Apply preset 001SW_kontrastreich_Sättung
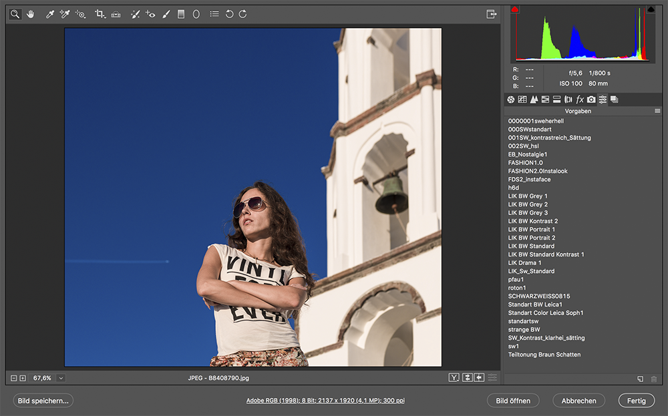Viewport: 668px width, 416px height. (549, 138)
